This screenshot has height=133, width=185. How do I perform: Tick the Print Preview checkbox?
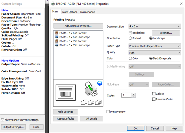click(x=108, y=112)
